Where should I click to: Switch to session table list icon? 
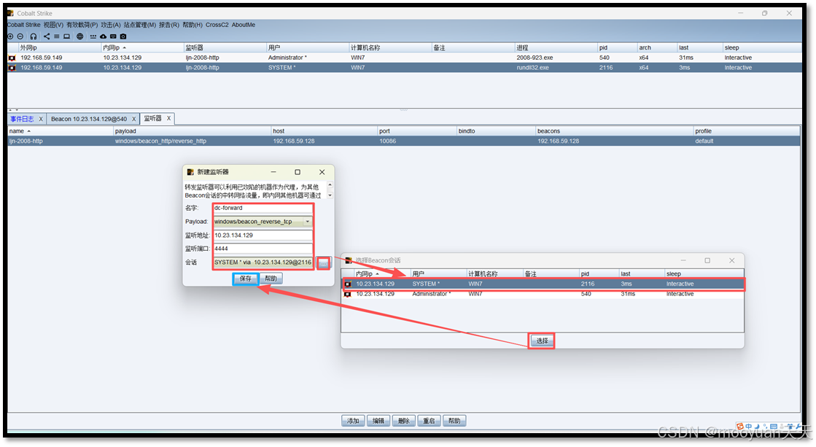[57, 36]
